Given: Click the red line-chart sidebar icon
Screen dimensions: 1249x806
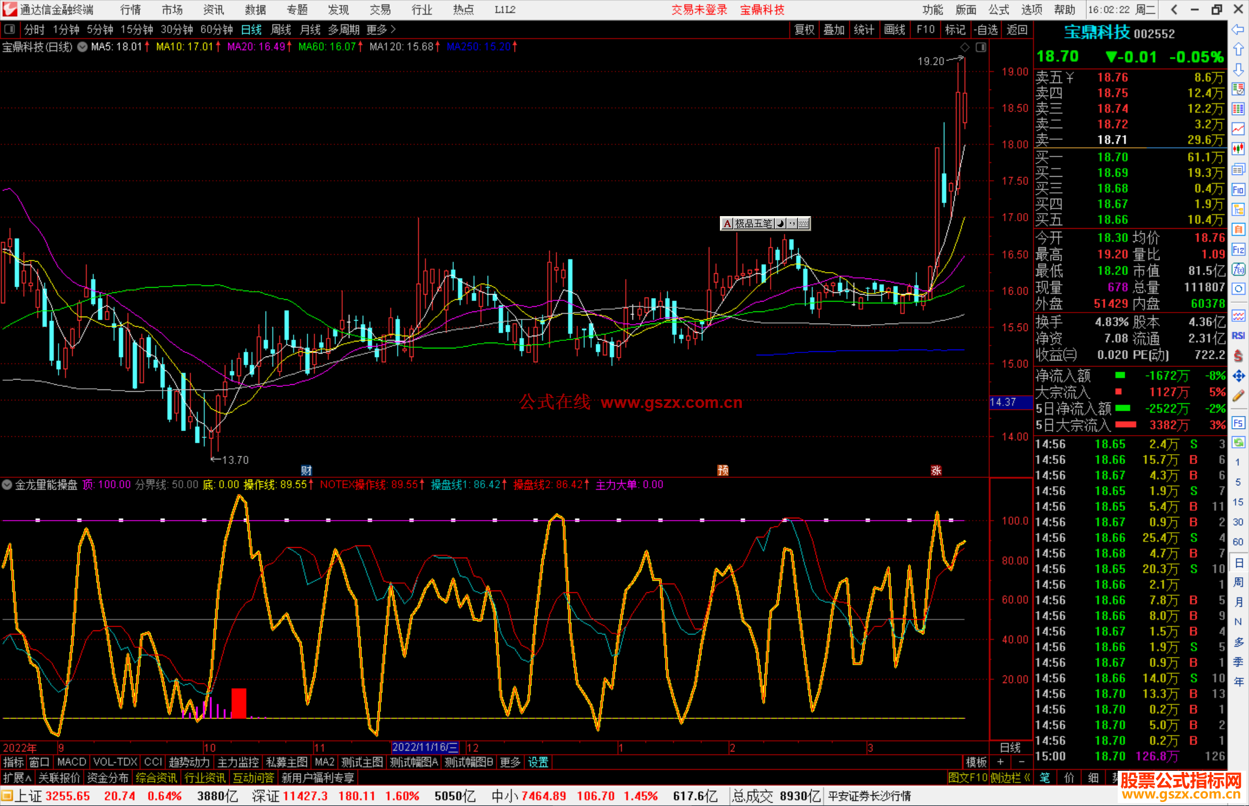Looking at the screenshot, I should tap(1238, 129).
